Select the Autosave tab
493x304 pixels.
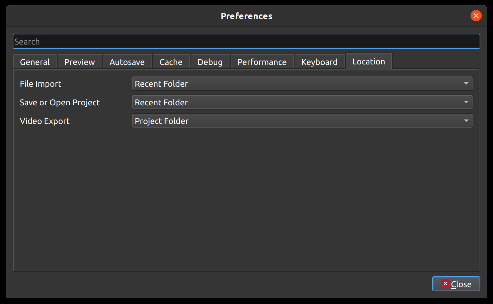127,62
